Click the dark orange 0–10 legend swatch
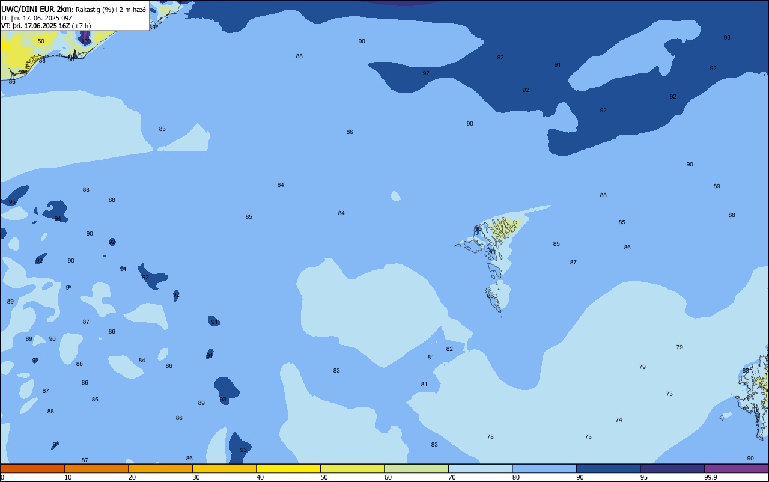 coord(32,468)
